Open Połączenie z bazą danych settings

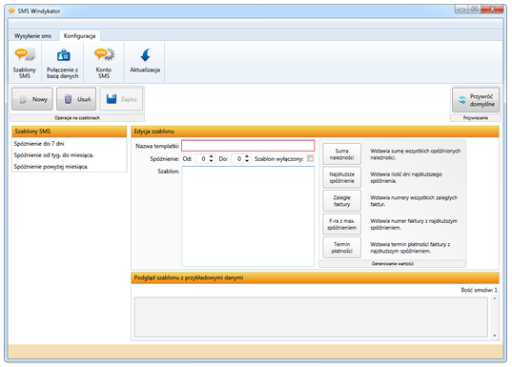63,63
